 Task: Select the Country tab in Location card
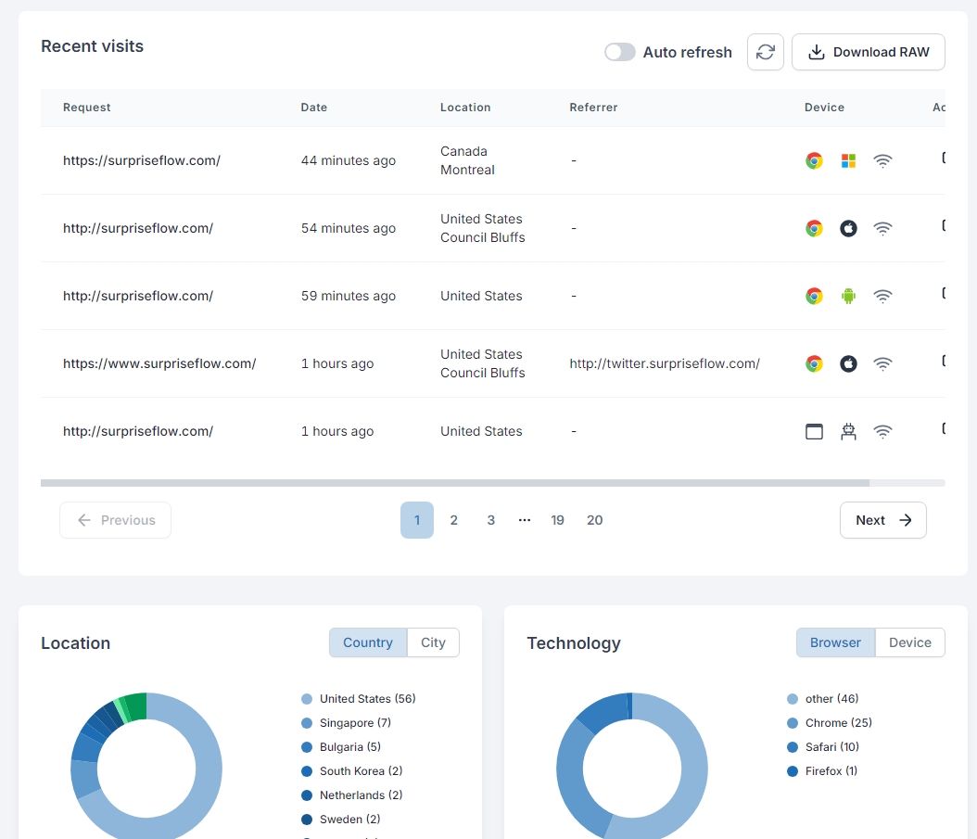368,642
